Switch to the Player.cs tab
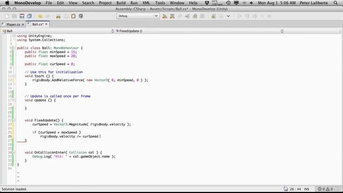Screen dimensions: 343x193 (13, 24)
